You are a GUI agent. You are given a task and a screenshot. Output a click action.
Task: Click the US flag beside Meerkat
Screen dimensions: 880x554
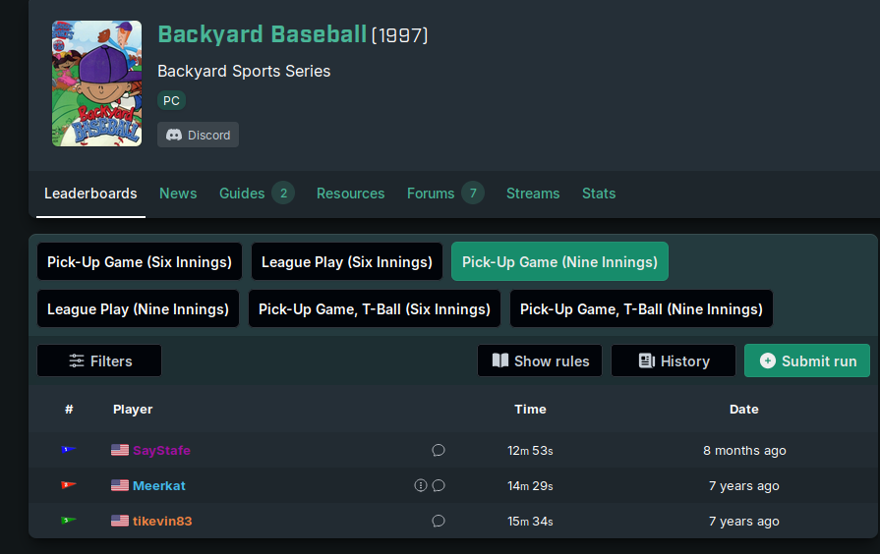pyautogui.click(x=120, y=485)
